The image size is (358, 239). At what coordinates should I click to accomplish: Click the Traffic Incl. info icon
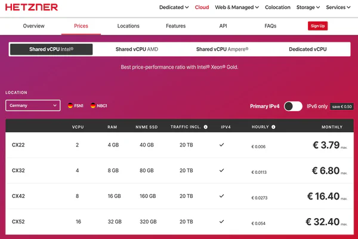tap(205, 127)
